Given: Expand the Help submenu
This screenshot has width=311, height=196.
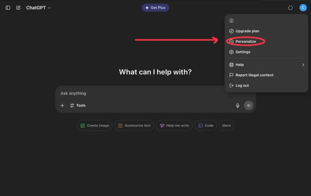Looking at the screenshot, I should pyautogui.click(x=266, y=65).
